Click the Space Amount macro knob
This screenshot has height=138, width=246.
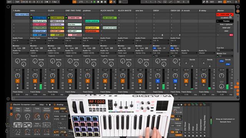pos(47,116)
